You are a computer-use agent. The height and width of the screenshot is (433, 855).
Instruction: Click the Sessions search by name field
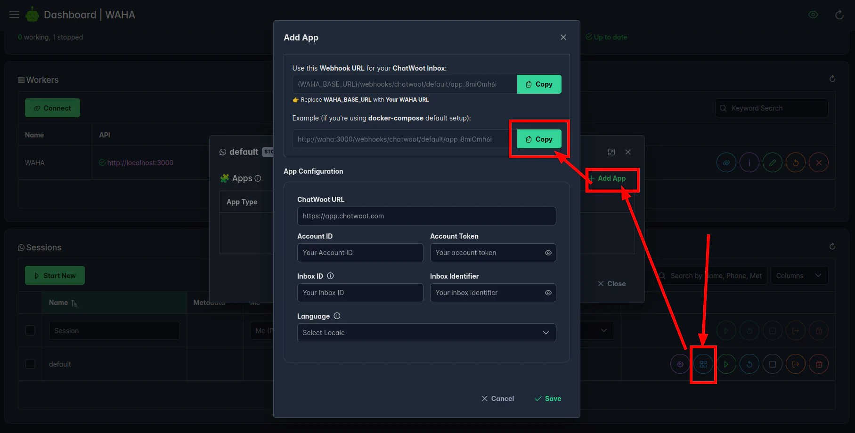click(710, 276)
